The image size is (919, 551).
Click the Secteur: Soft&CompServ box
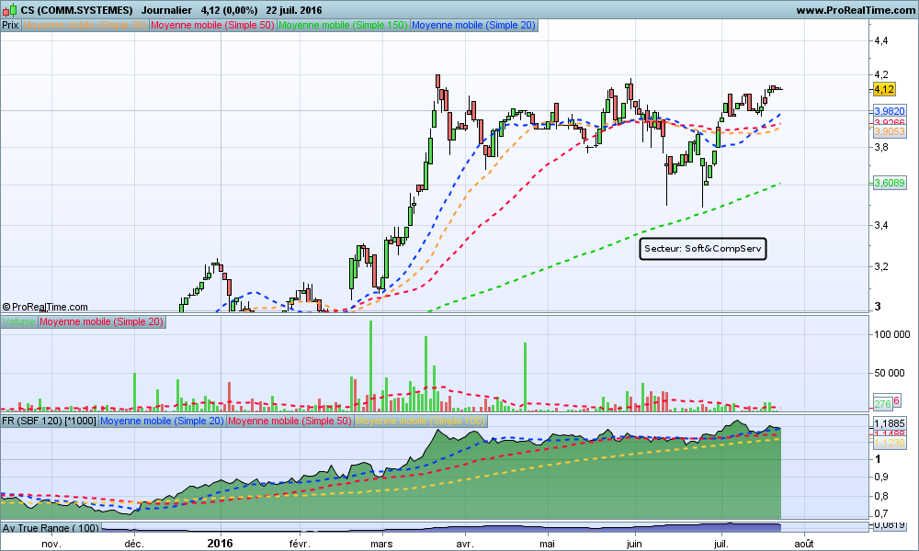click(703, 248)
